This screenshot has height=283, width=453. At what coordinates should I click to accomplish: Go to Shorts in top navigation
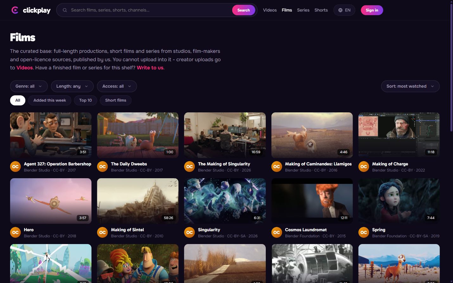pos(321,10)
